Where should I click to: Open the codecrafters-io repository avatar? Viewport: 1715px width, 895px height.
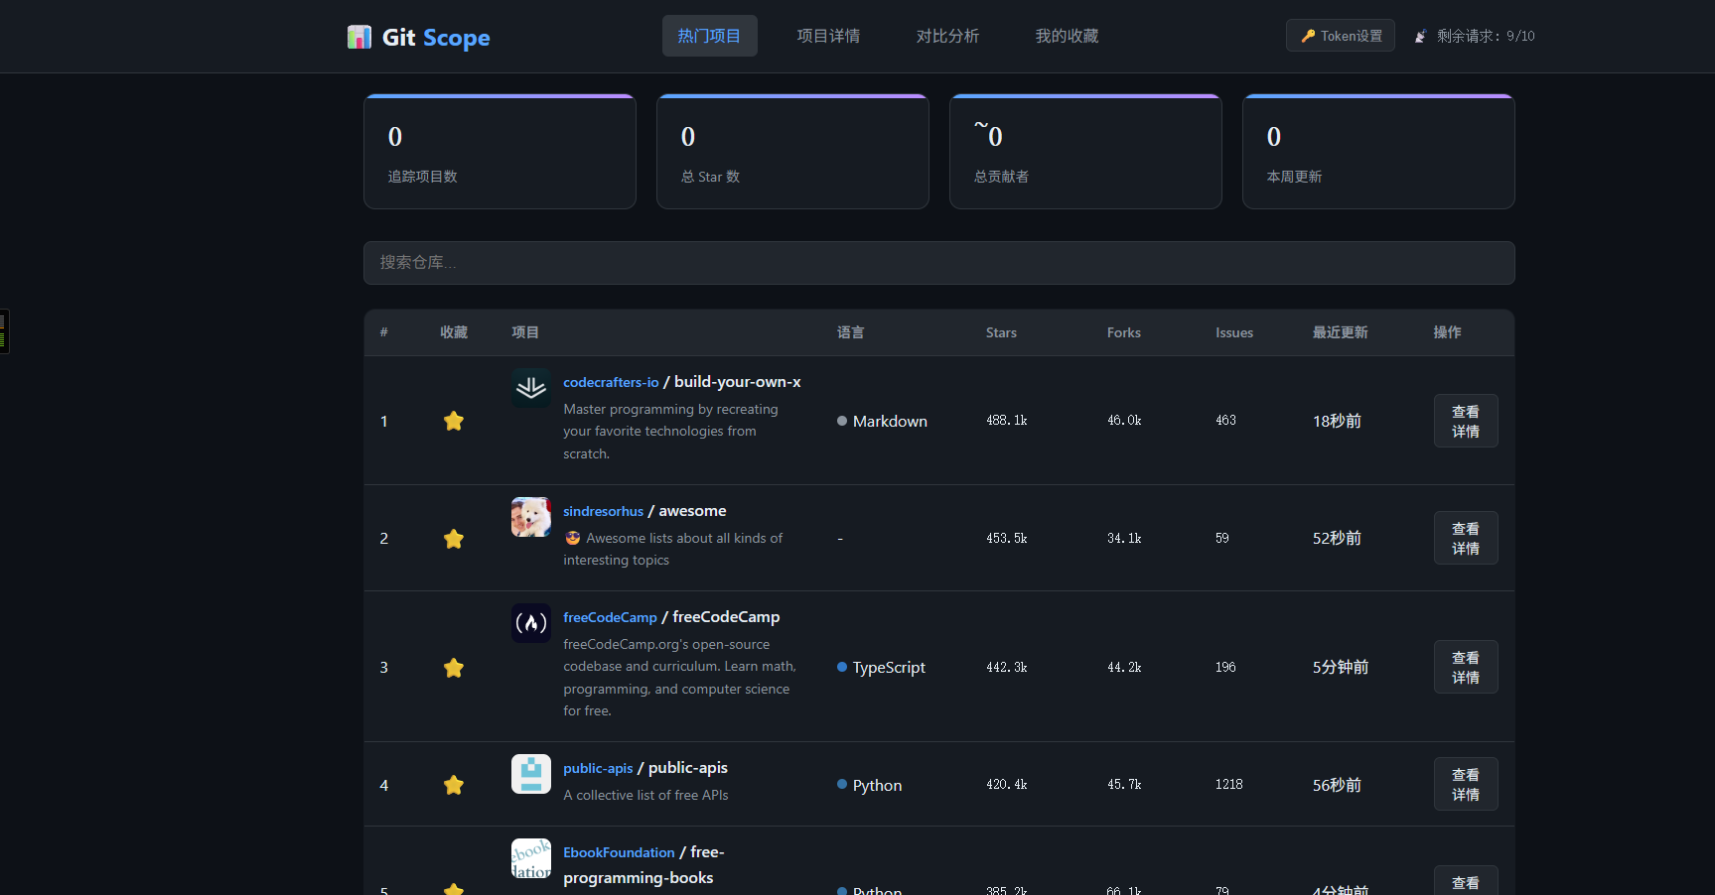tap(530, 388)
